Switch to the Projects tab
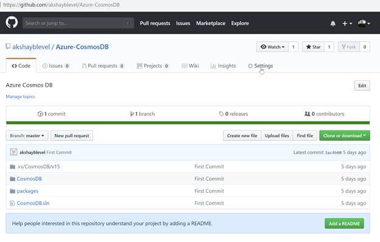Image resolution: width=380 pixels, height=242 pixels. click(153, 66)
